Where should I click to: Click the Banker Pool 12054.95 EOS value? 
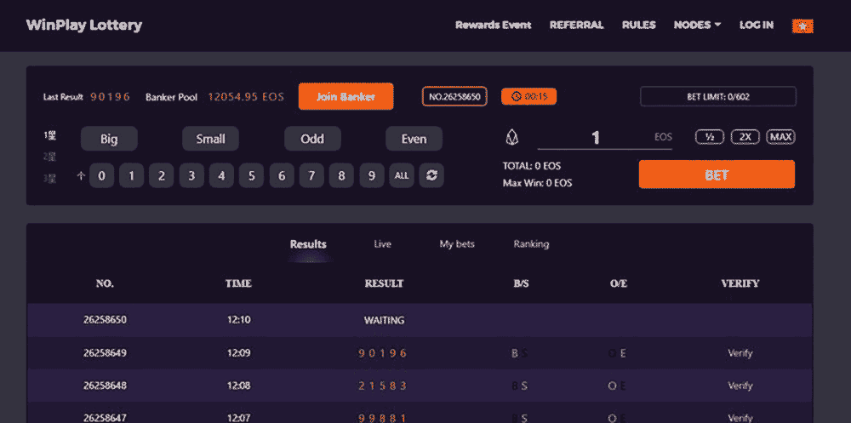(246, 97)
